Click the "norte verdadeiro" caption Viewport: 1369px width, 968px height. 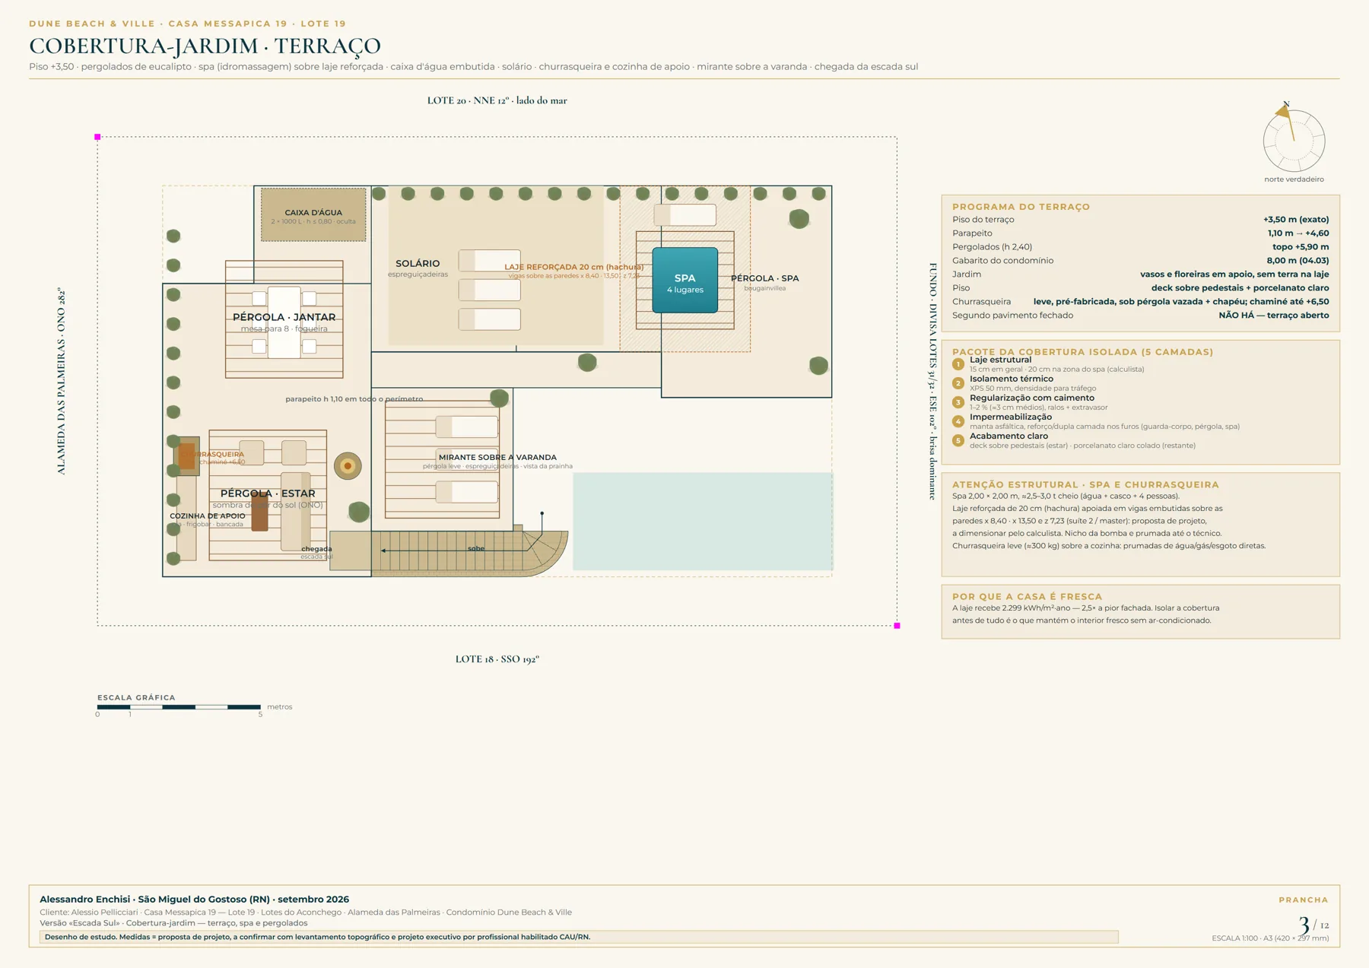(1294, 179)
